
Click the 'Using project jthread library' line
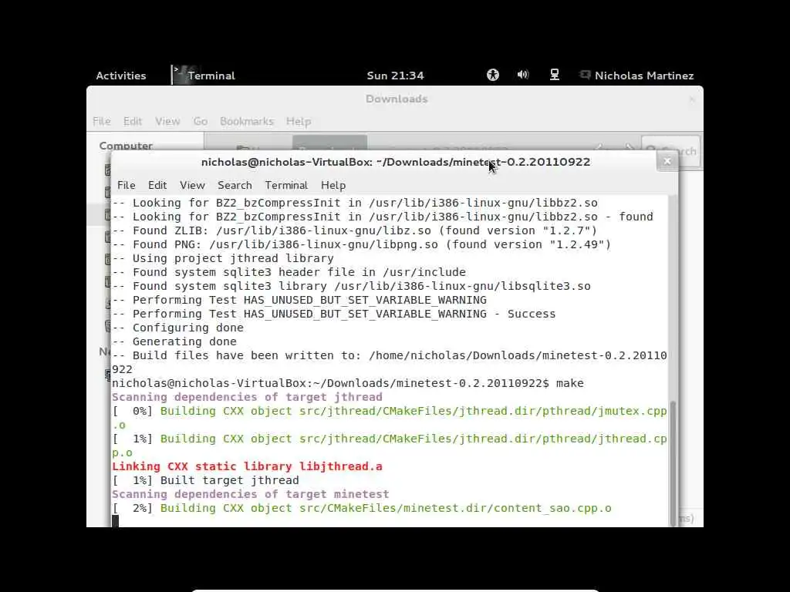pyautogui.click(x=223, y=258)
